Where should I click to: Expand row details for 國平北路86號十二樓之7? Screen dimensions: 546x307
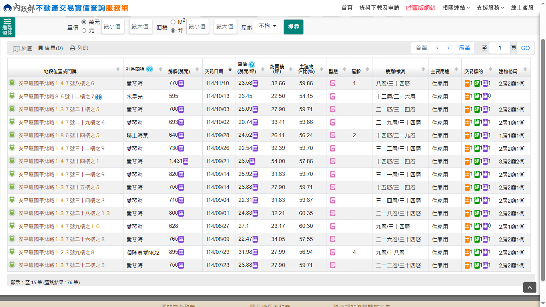(x=12, y=96)
